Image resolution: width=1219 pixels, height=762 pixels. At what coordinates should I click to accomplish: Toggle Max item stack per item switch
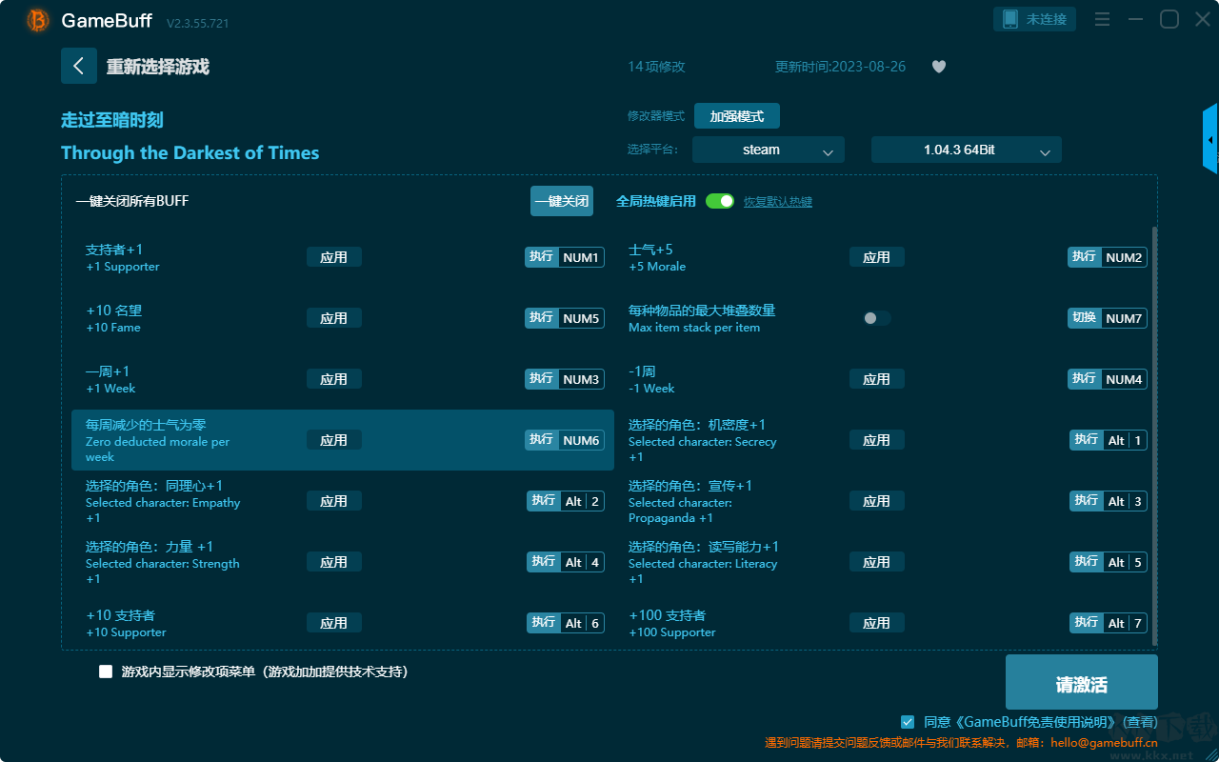876,318
